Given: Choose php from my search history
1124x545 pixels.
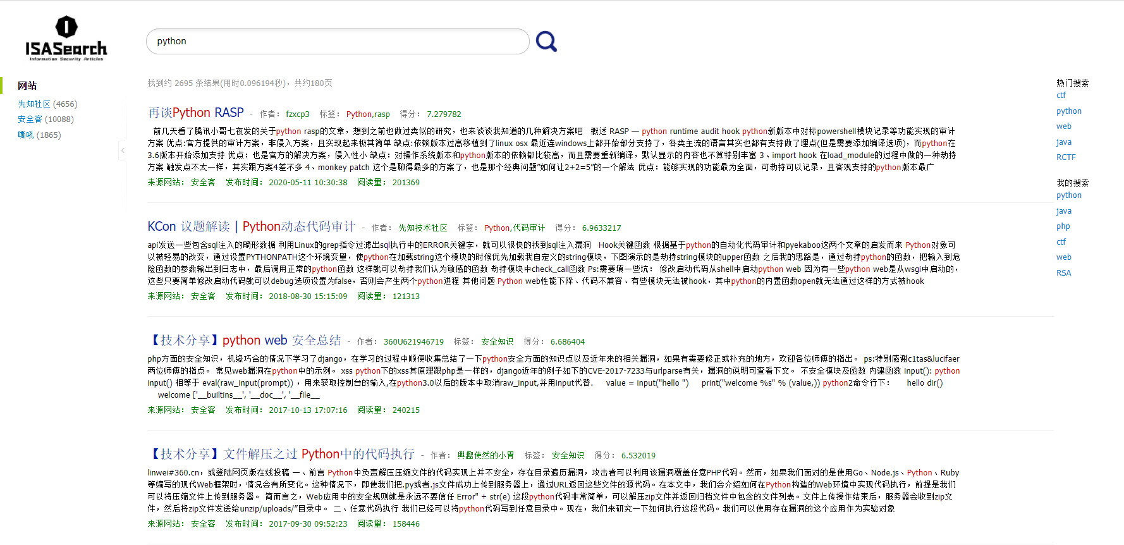Looking at the screenshot, I should coord(1063,226).
